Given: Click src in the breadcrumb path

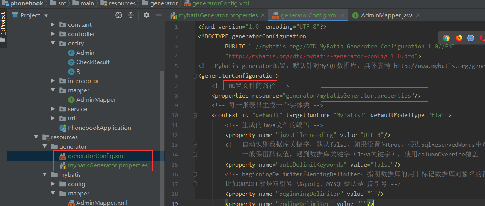Looking at the screenshot, I should click(62, 3).
